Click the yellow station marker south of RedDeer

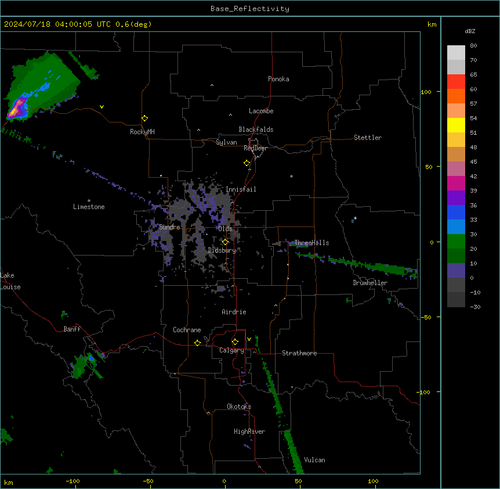pos(247,163)
